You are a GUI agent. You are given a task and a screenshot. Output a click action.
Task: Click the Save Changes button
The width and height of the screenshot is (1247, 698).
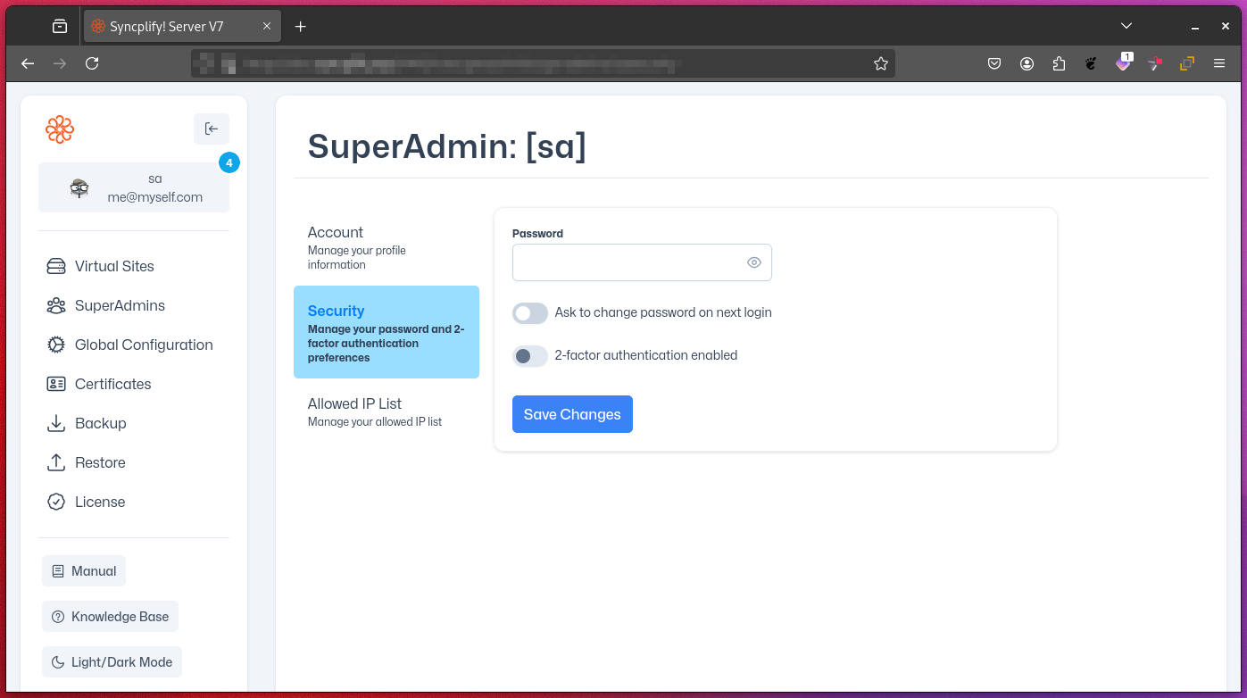[x=572, y=414]
